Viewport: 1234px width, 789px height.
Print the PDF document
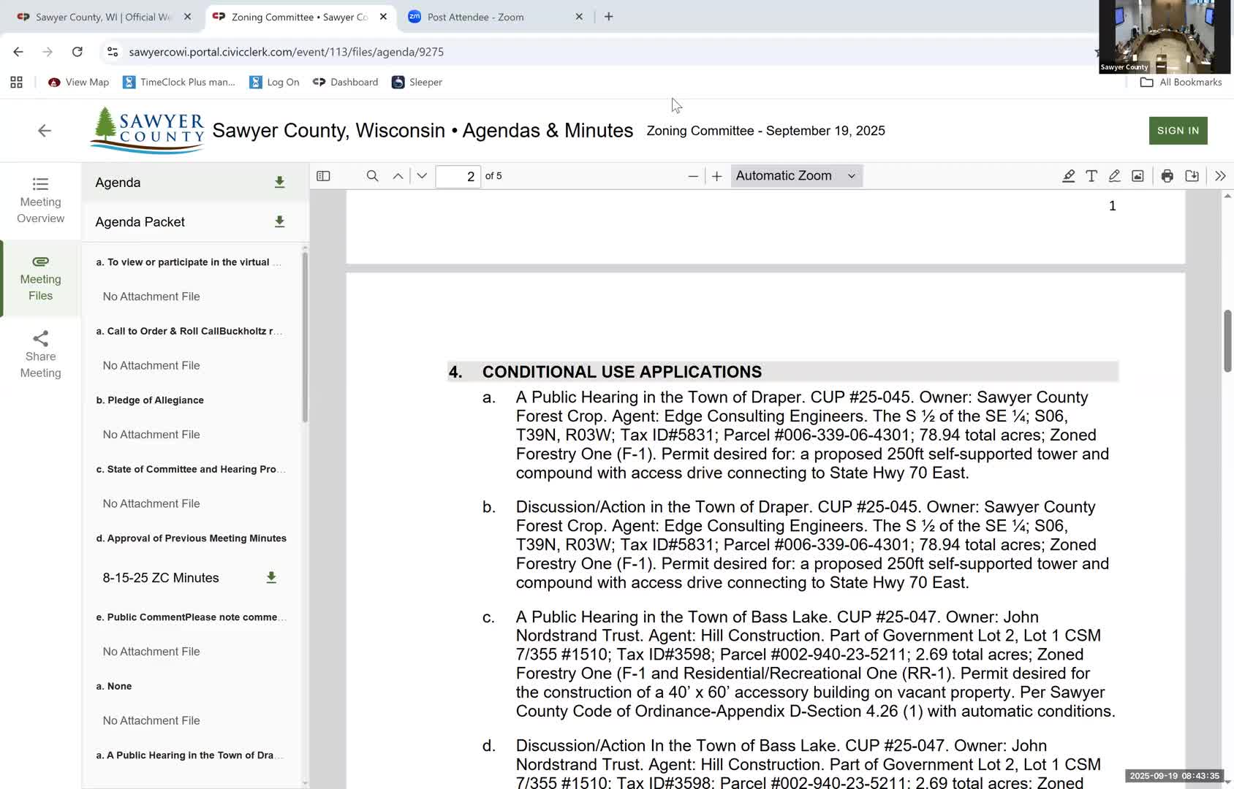1167,176
